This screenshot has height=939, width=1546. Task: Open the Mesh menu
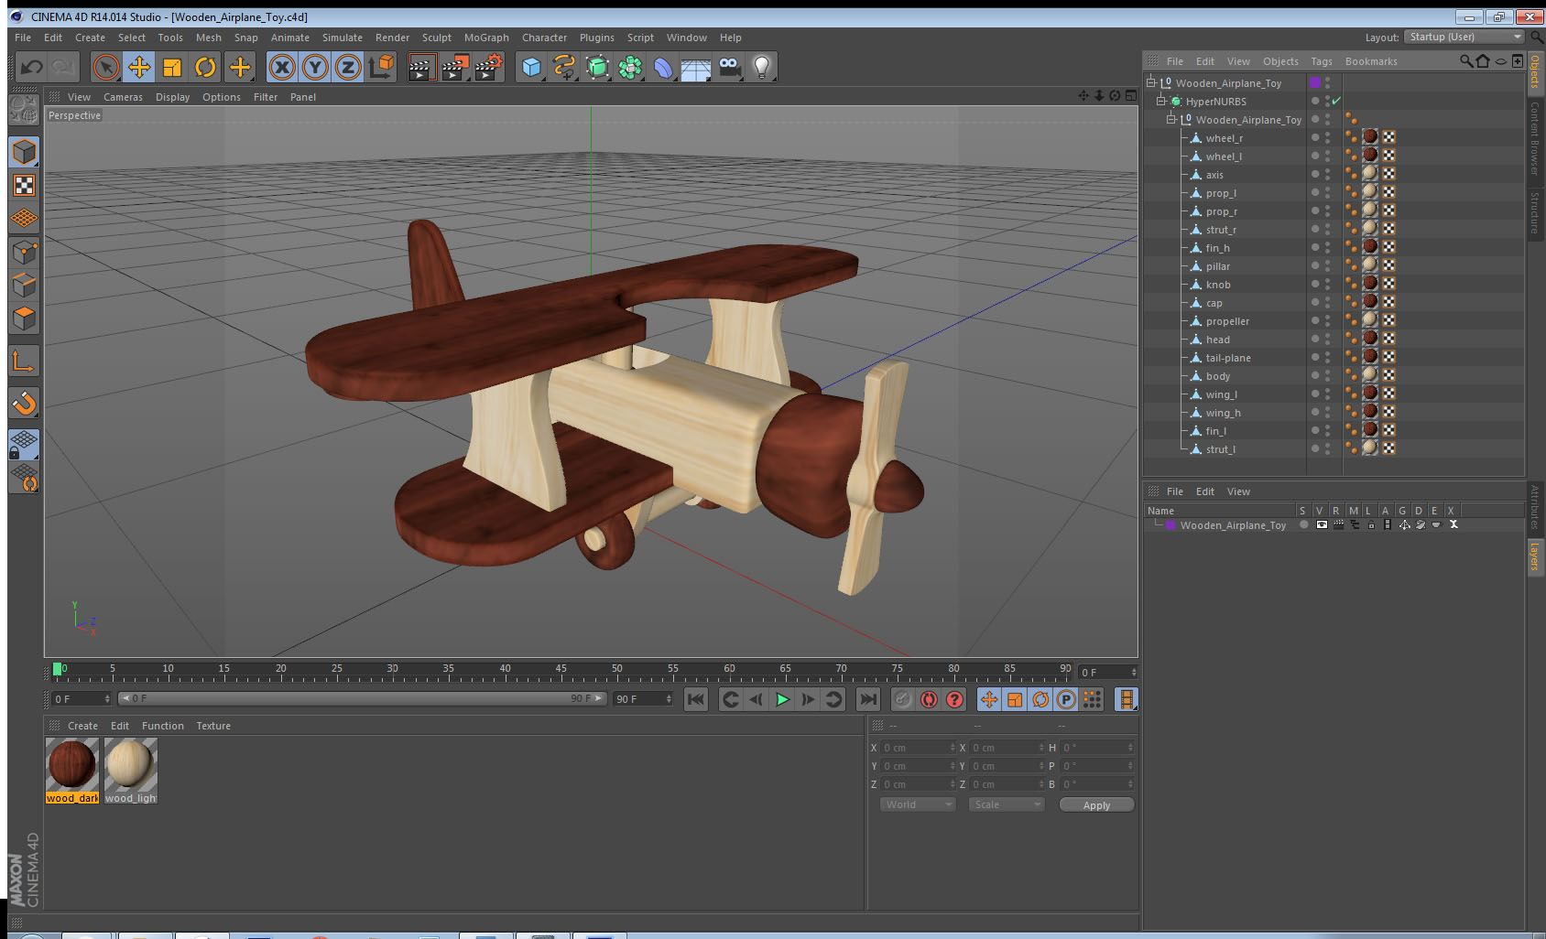point(208,38)
